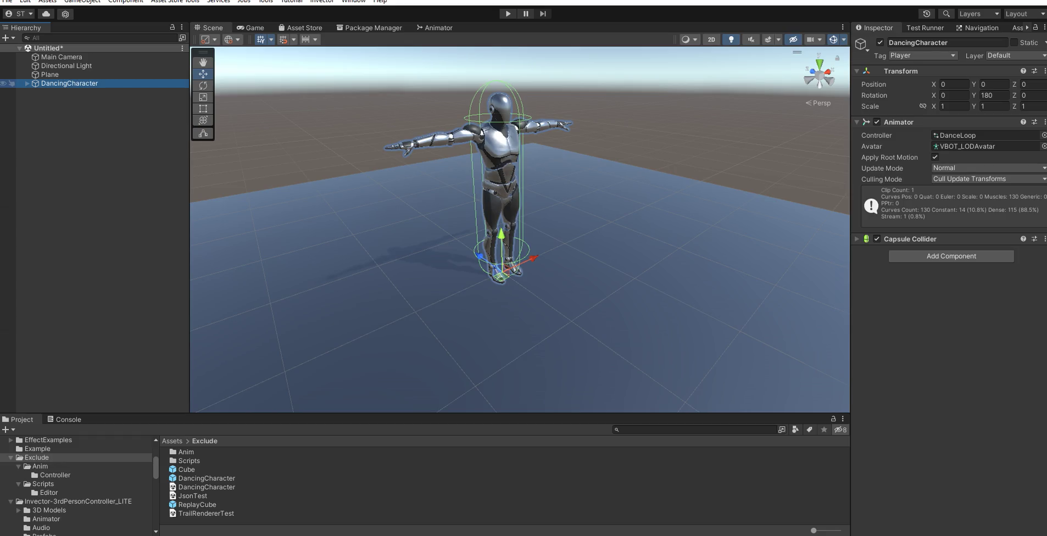Expand DancingCharacter in the Hierarchy
Image resolution: width=1047 pixels, height=536 pixels.
27,83
